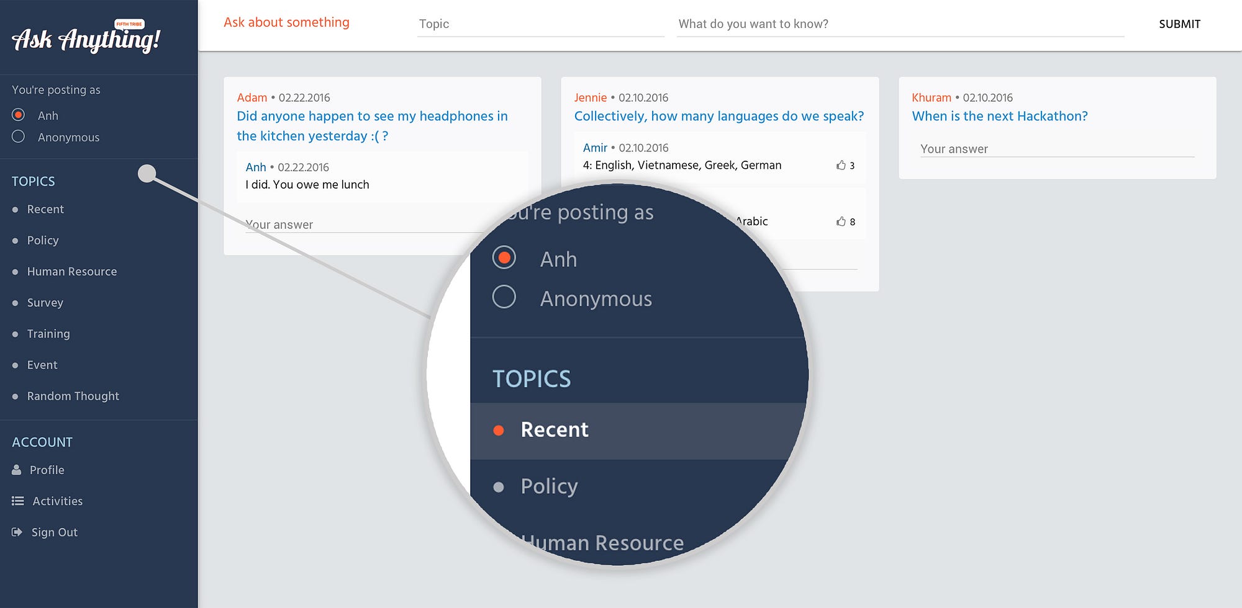Select the Anonymous radio option in sidebar
Screen dimensions: 1242x608
click(x=19, y=136)
